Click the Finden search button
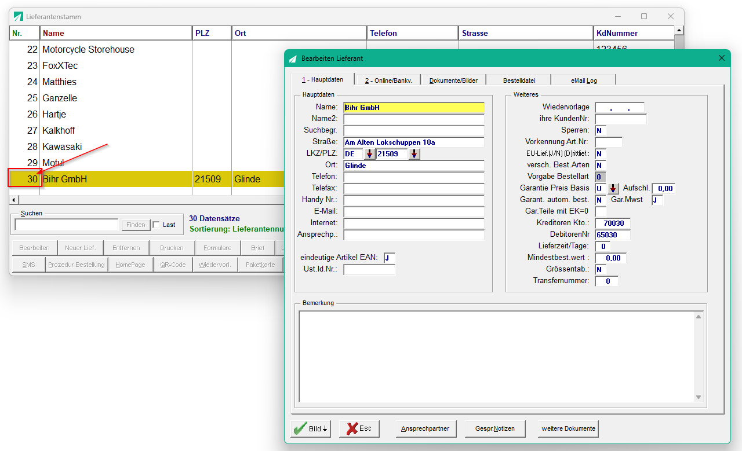The height and width of the screenshot is (451, 742). tap(136, 225)
